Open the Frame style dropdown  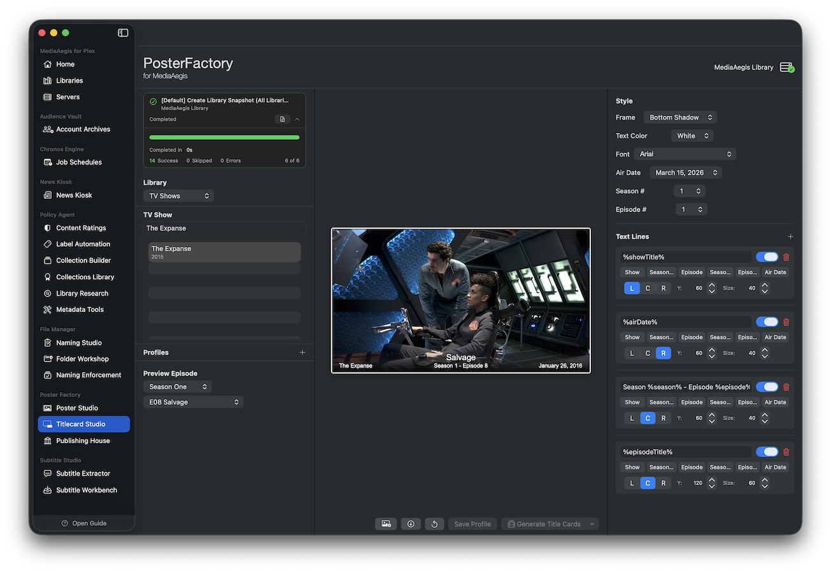click(x=680, y=118)
